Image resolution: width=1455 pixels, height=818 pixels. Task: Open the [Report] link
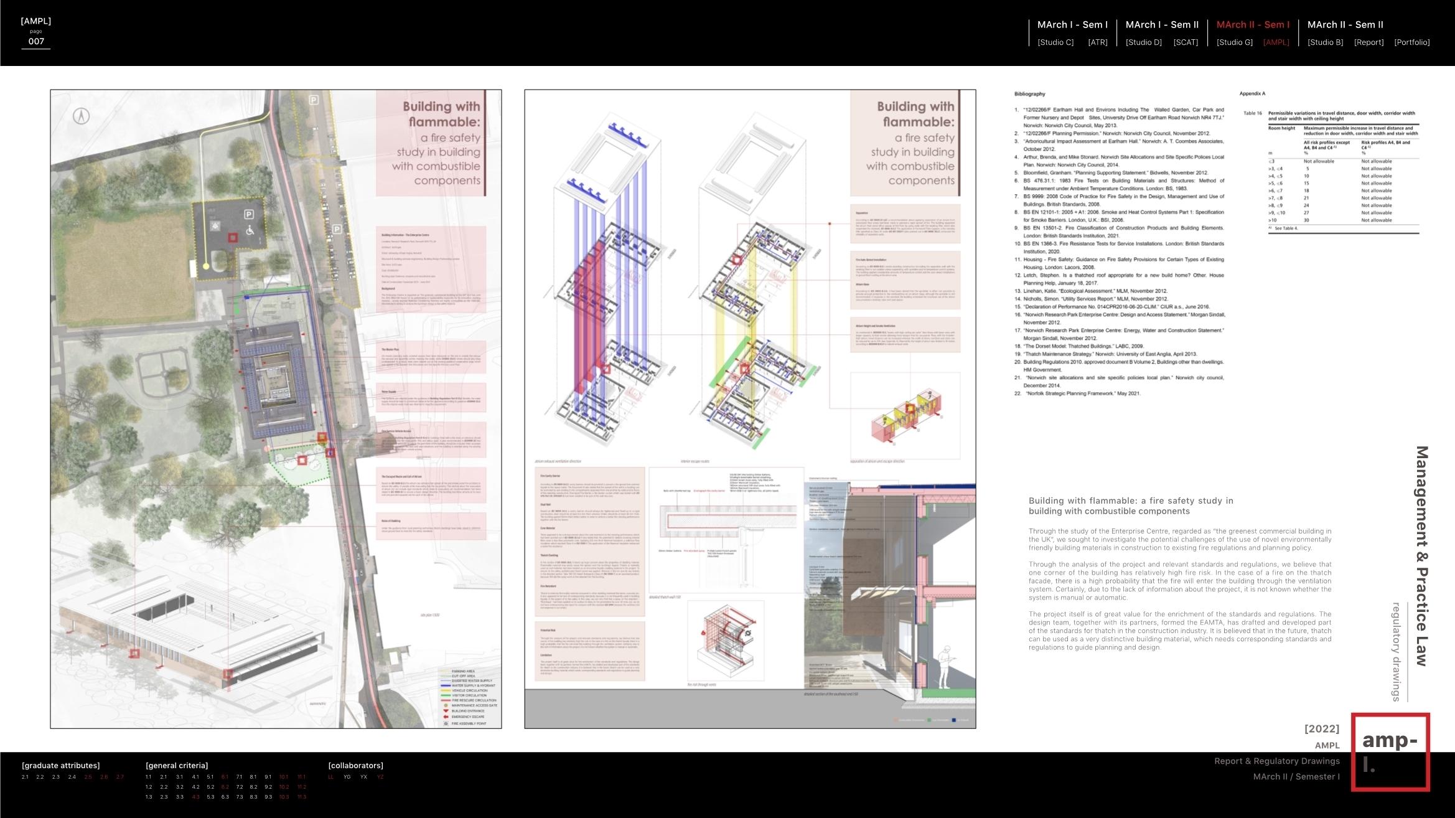pos(1368,42)
